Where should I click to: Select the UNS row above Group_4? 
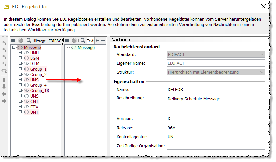pos(34,80)
